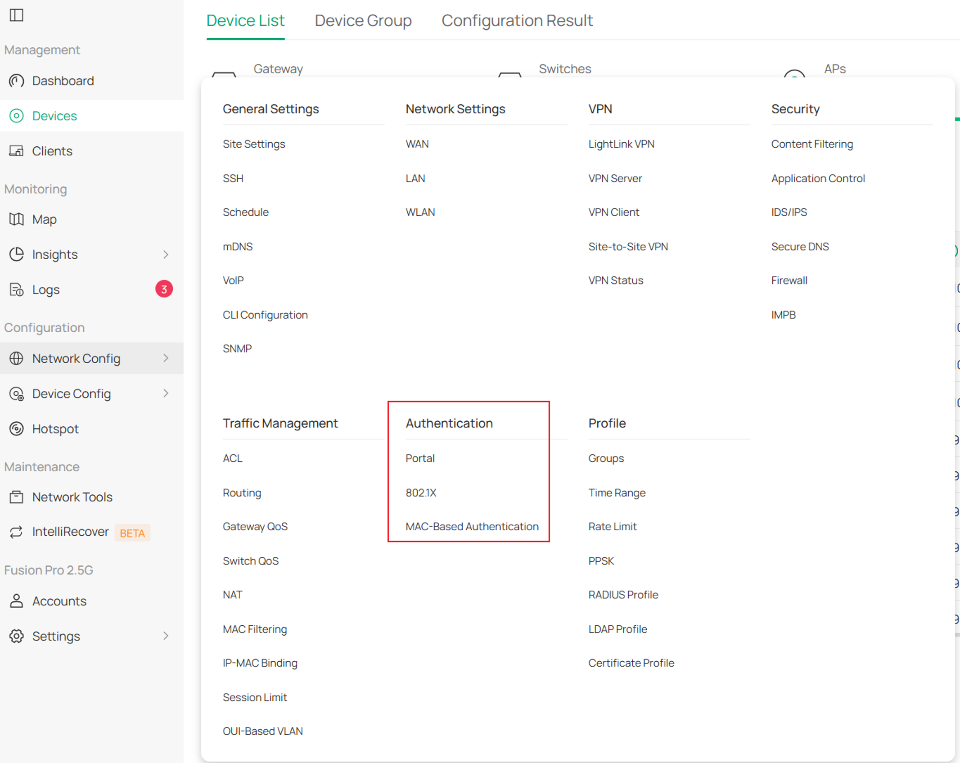The image size is (960, 763).
Task: Expand the Device Config chevron
Action: 166,393
